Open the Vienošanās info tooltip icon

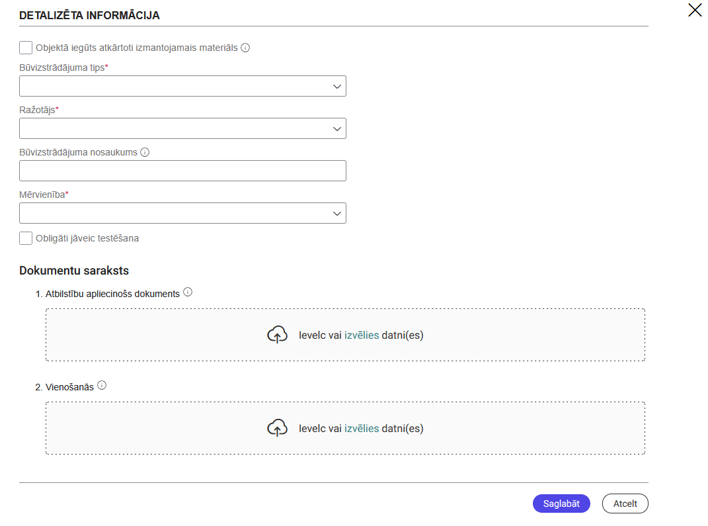pyautogui.click(x=102, y=385)
